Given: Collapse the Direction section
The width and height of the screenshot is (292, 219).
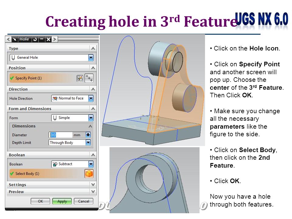Looking at the screenshot, I should [93, 89].
